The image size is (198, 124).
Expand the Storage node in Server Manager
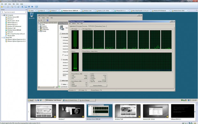(x=39, y=31)
